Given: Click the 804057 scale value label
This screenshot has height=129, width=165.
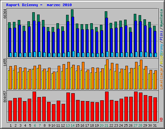Looking at the screenshot, I should (x=5, y=96).
